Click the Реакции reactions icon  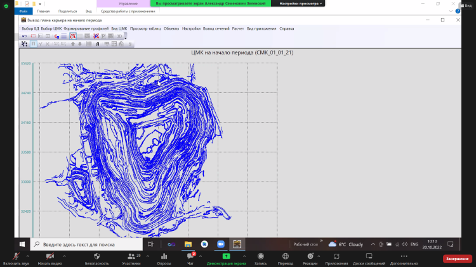pyautogui.click(x=310, y=256)
